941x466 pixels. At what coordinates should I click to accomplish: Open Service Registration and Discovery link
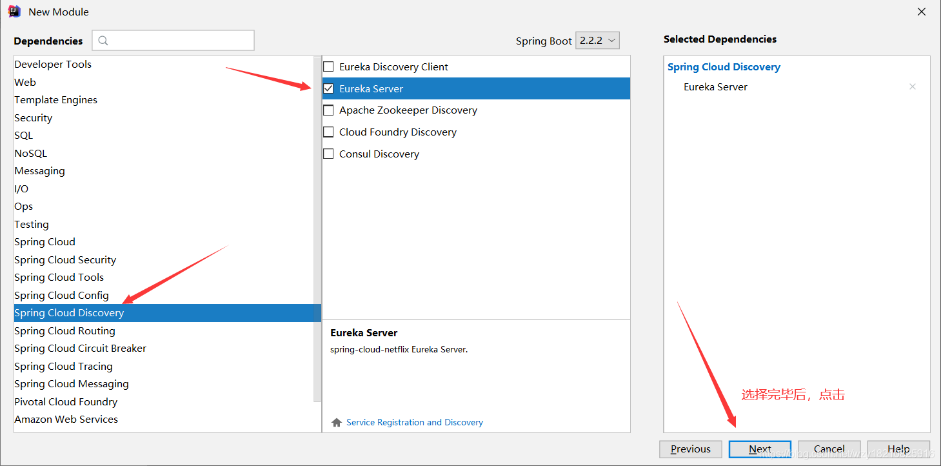click(415, 422)
